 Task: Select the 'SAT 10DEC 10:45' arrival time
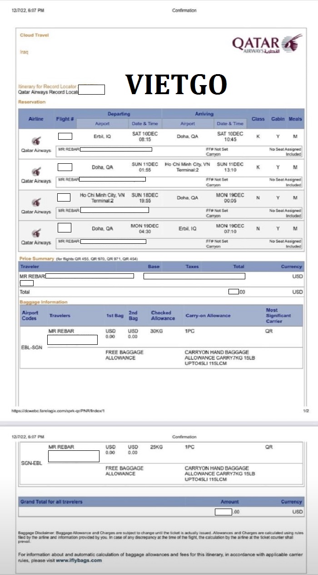[230, 136]
